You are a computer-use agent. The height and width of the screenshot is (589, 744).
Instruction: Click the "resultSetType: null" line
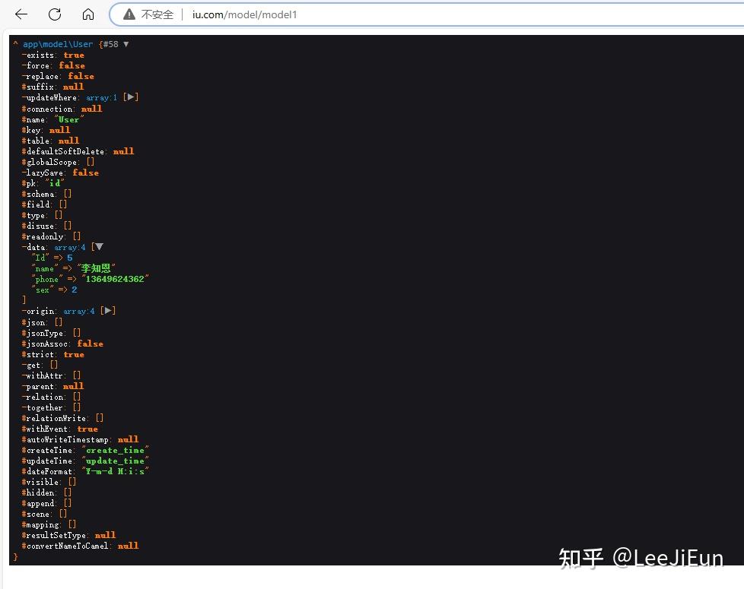[x=68, y=535]
